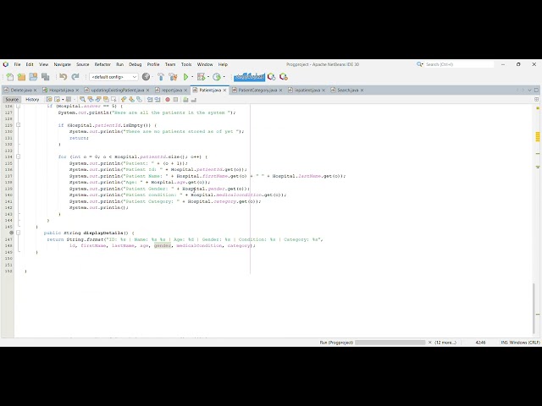
Task: Open the File menu
Action: pos(17,64)
